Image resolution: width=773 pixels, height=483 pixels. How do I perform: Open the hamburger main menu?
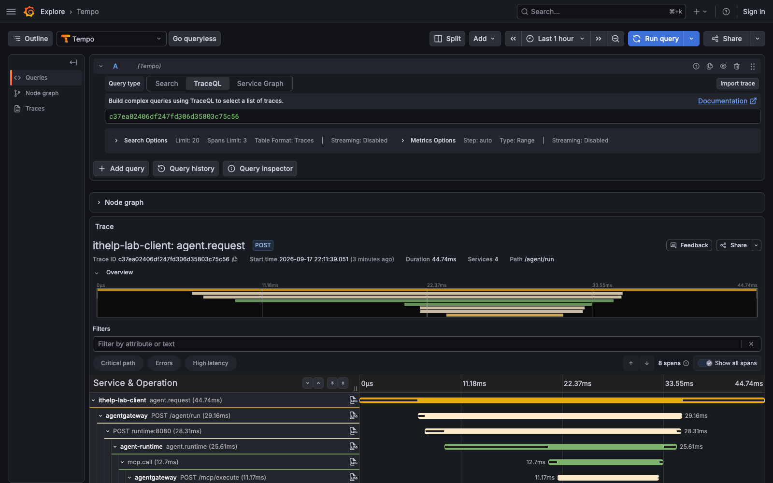point(11,12)
